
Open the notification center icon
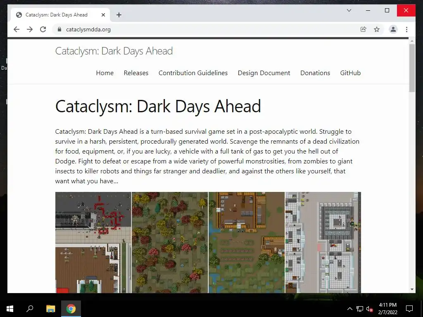409,309
